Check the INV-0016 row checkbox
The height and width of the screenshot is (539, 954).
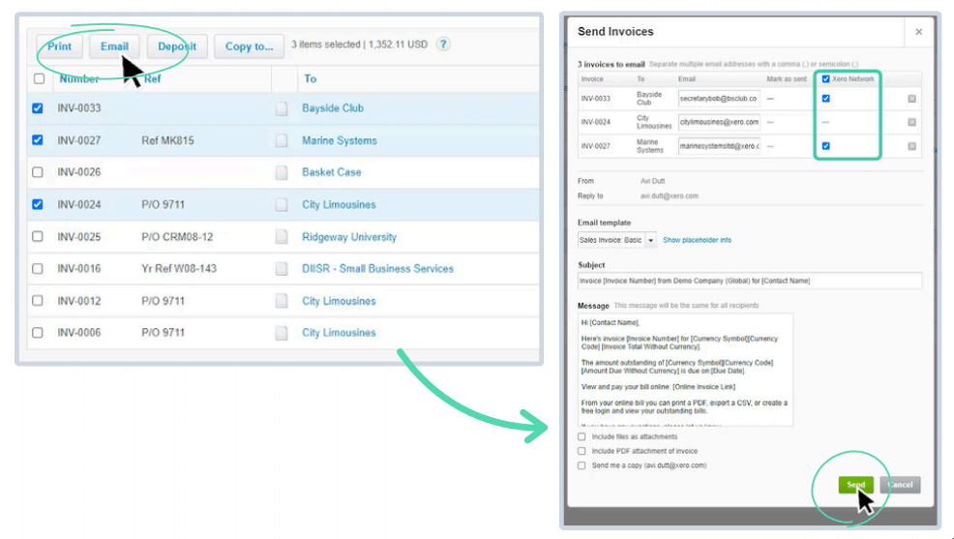point(38,269)
